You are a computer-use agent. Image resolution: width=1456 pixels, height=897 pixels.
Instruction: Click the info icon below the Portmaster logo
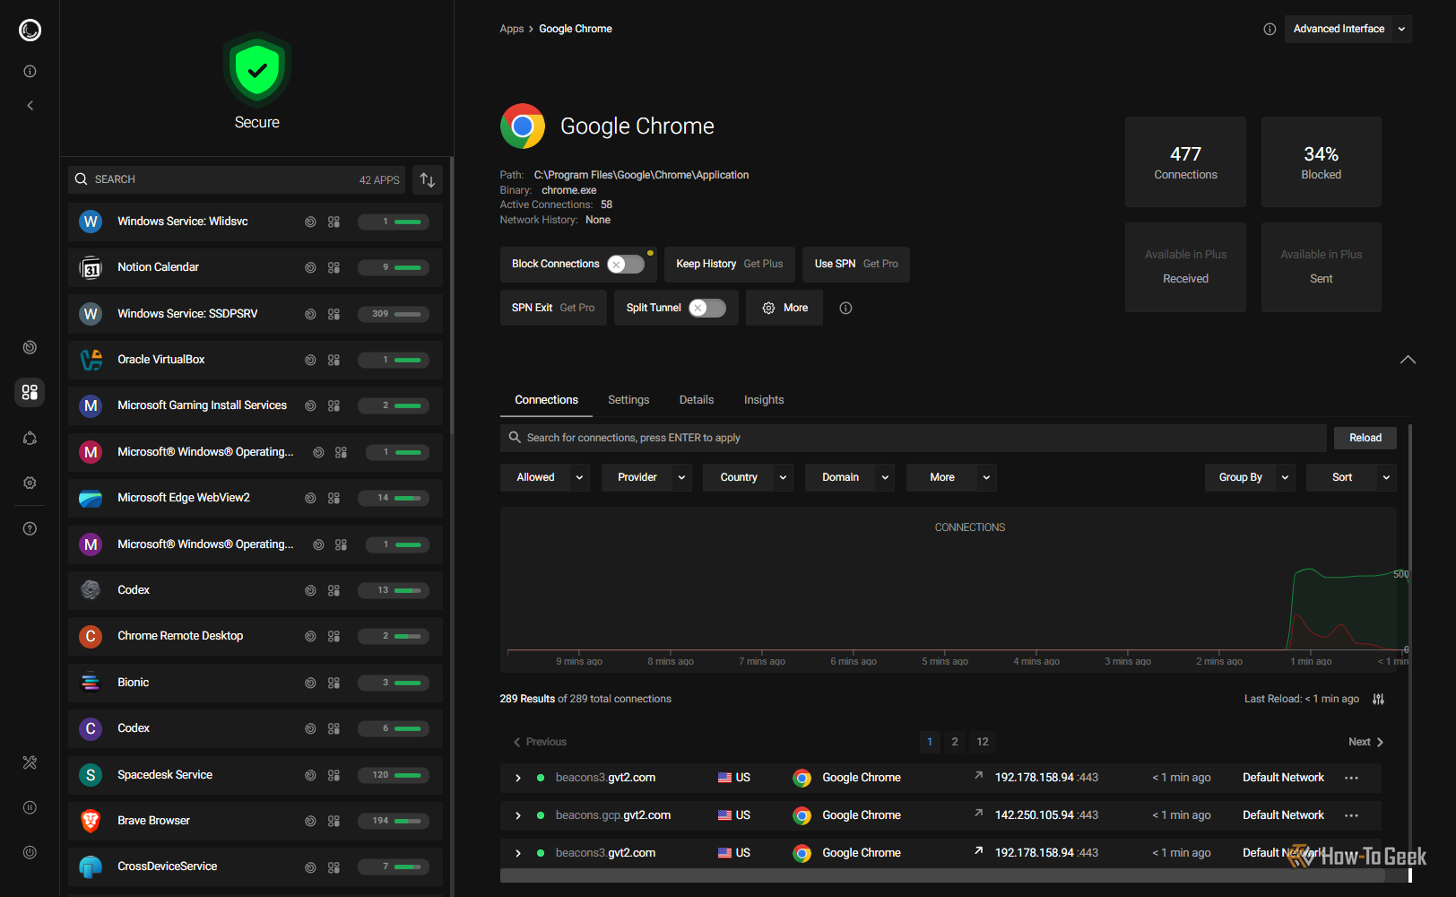30,71
